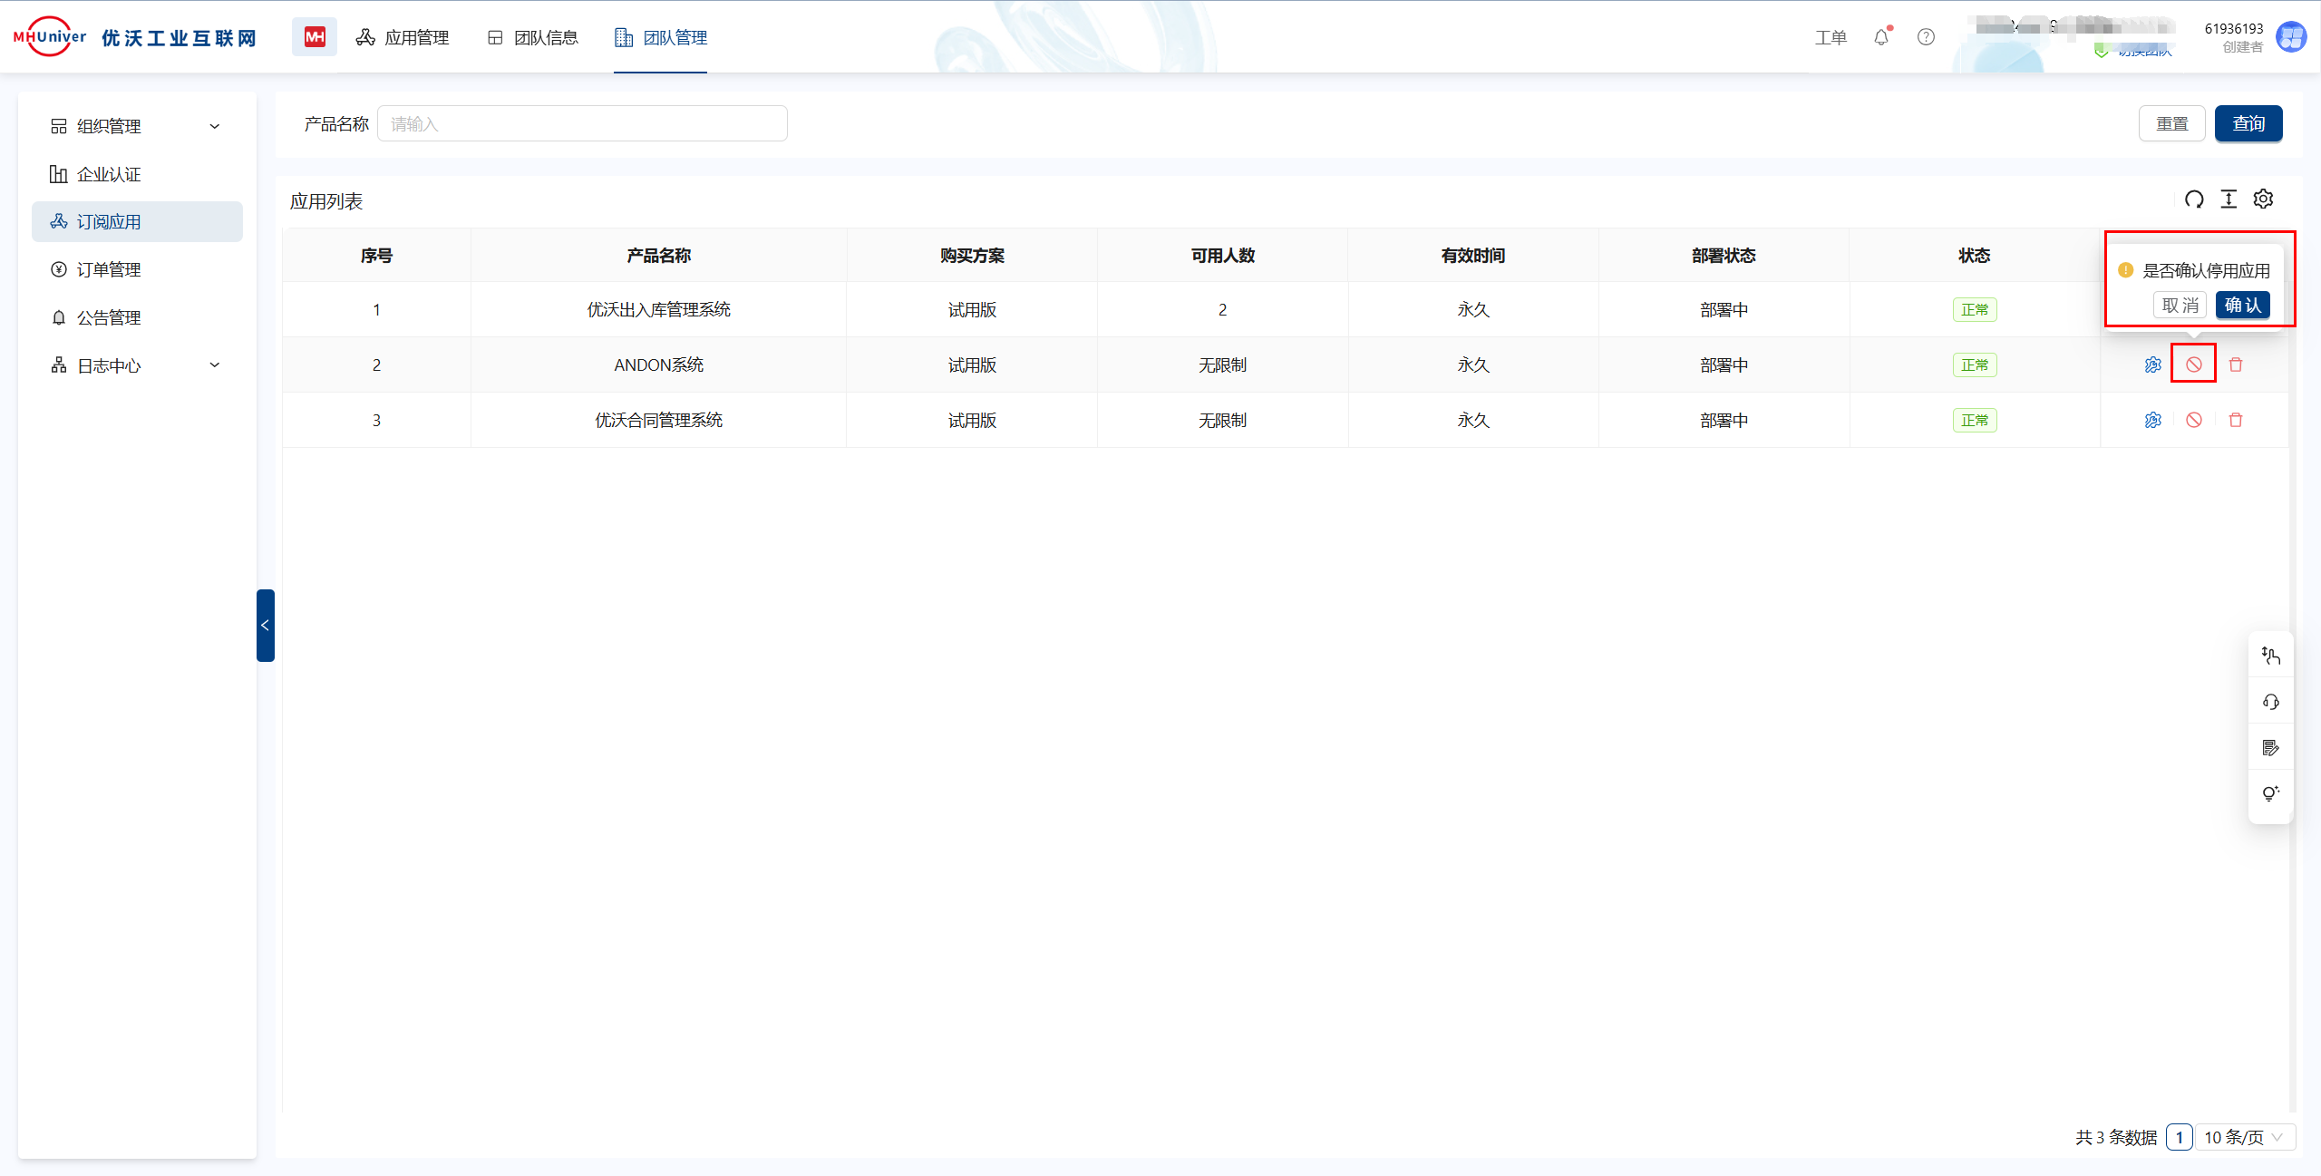Image resolution: width=2321 pixels, height=1176 pixels.
Task: Open table column settings gear icon
Action: click(x=2263, y=199)
